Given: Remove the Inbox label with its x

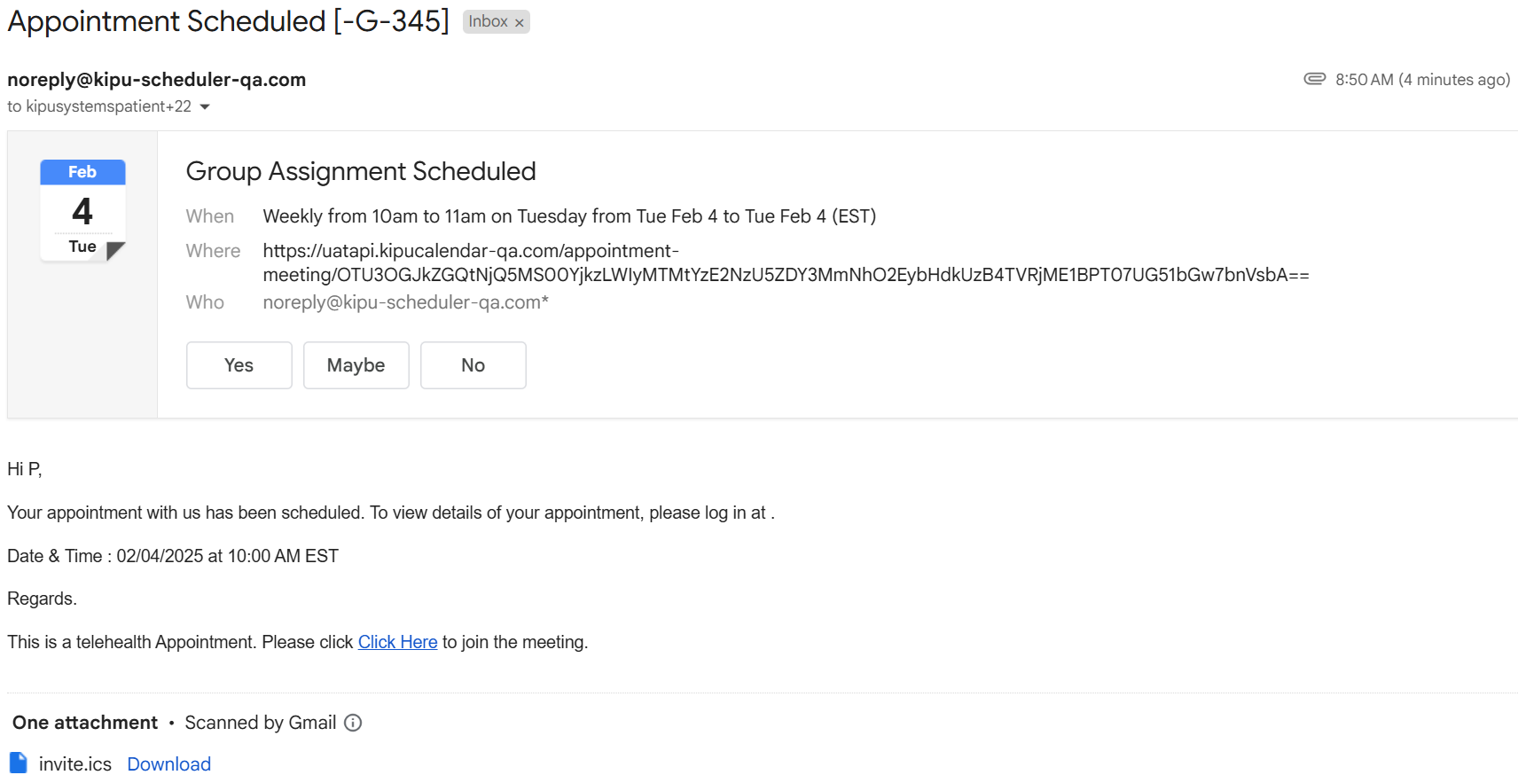Looking at the screenshot, I should (x=520, y=23).
